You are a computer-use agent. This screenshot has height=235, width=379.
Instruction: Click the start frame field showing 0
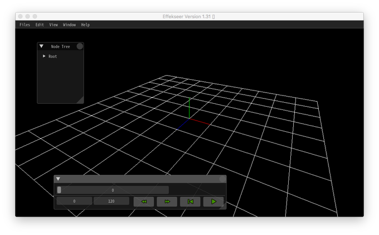pyautogui.click(x=74, y=201)
